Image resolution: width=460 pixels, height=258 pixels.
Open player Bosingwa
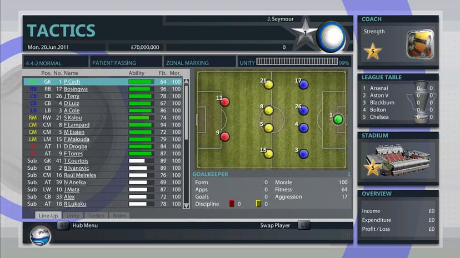tap(76, 89)
